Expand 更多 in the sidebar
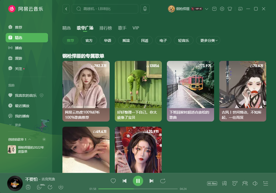The image size is (276, 193). point(15,125)
